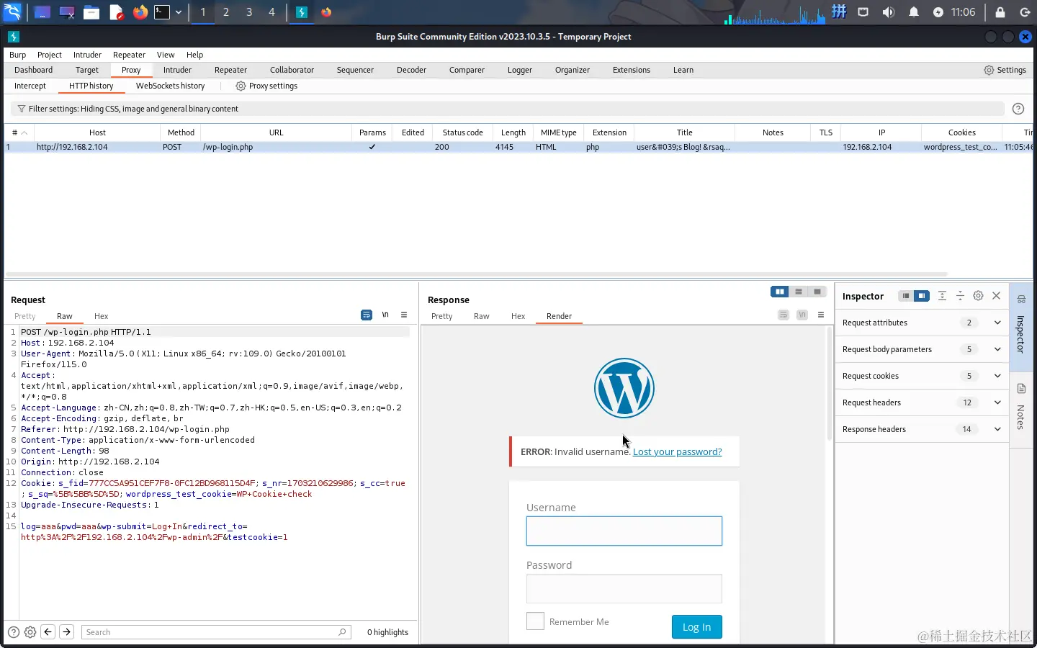Viewport: 1037px width, 648px height.
Task: Open the Project menu
Action: [x=50, y=55]
